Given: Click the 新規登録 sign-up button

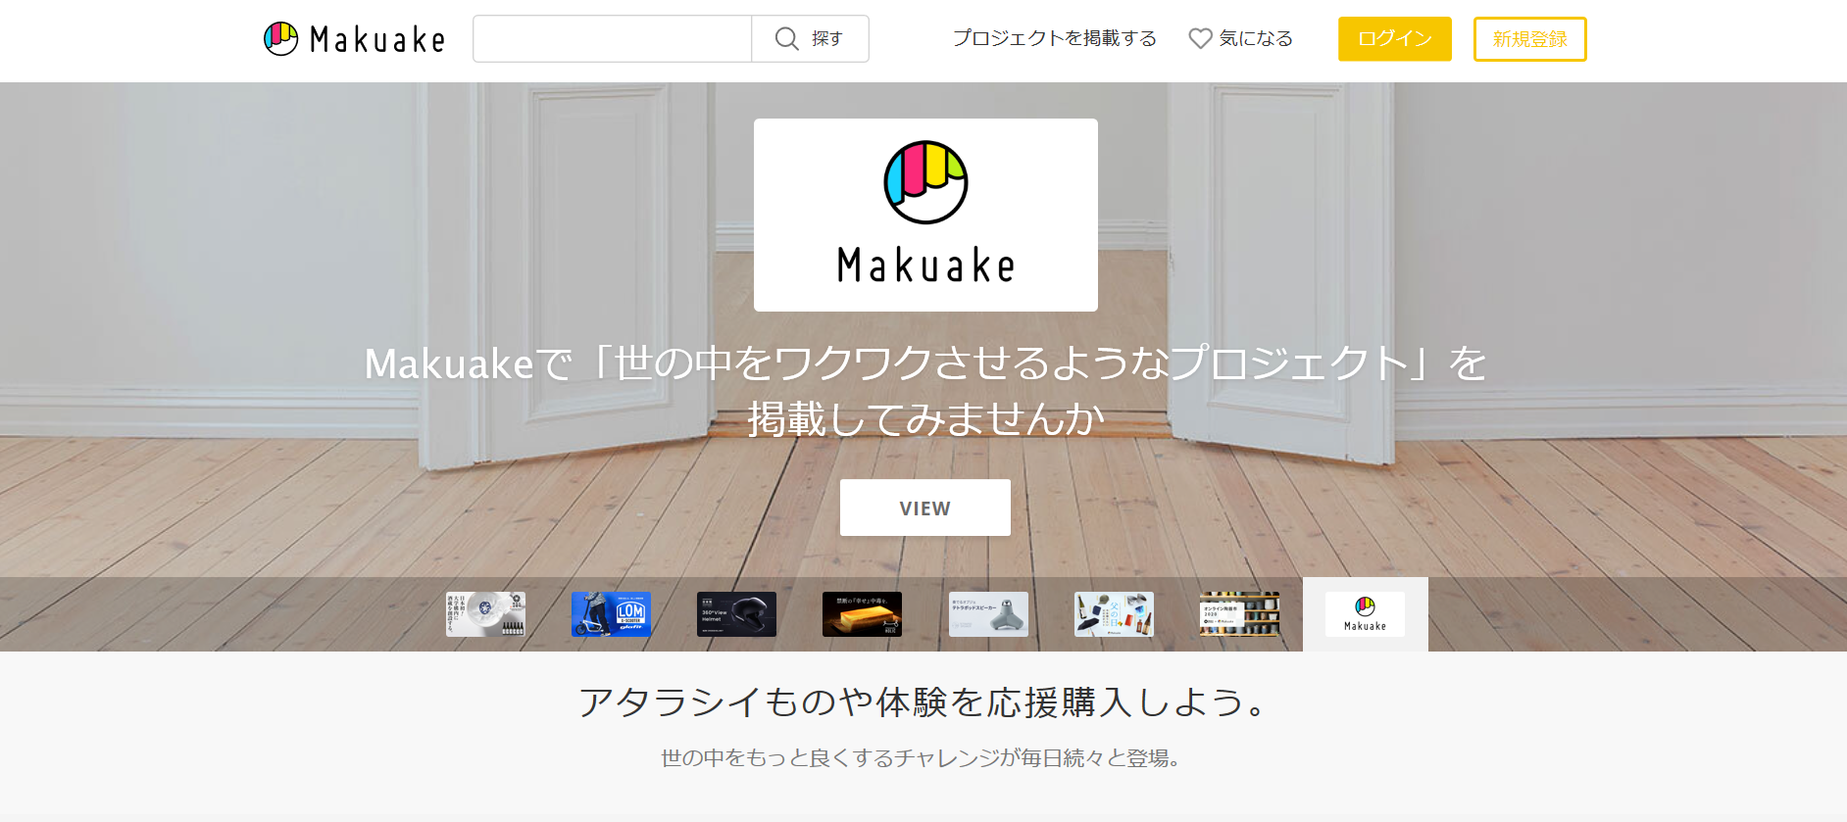Looking at the screenshot, I should coord(1529,39).
